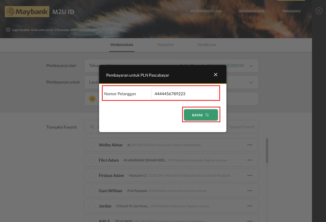Screen dimensions: 326x222
Task: Click the Maybank M2U ID logo
Action: click(x=39, y=12)
